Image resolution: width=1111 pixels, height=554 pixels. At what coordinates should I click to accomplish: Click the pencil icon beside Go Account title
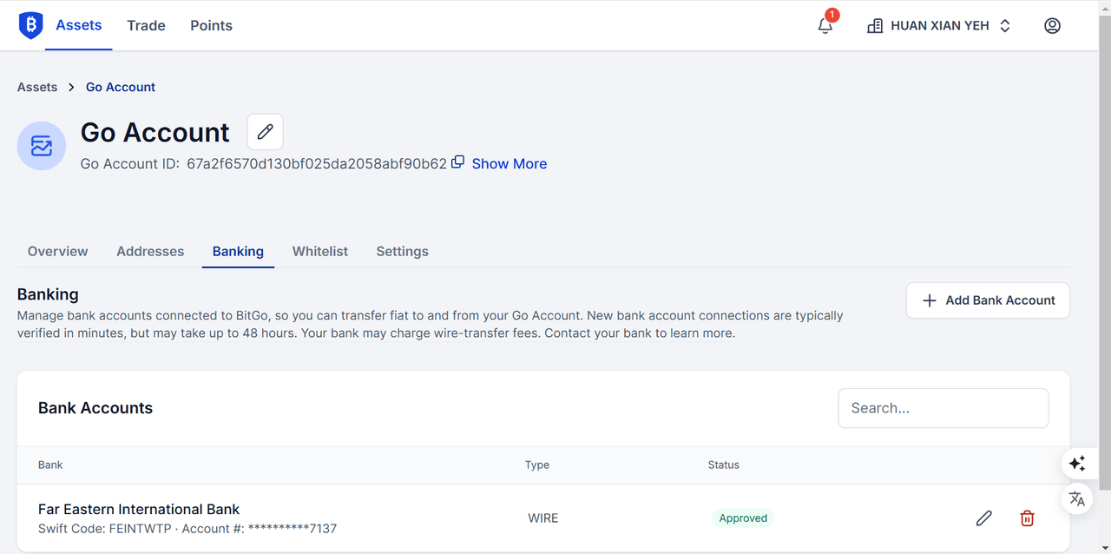[x=265, y=132]
